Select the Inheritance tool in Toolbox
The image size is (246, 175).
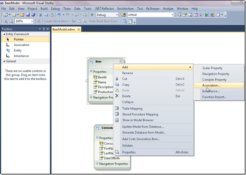[25, 56]
